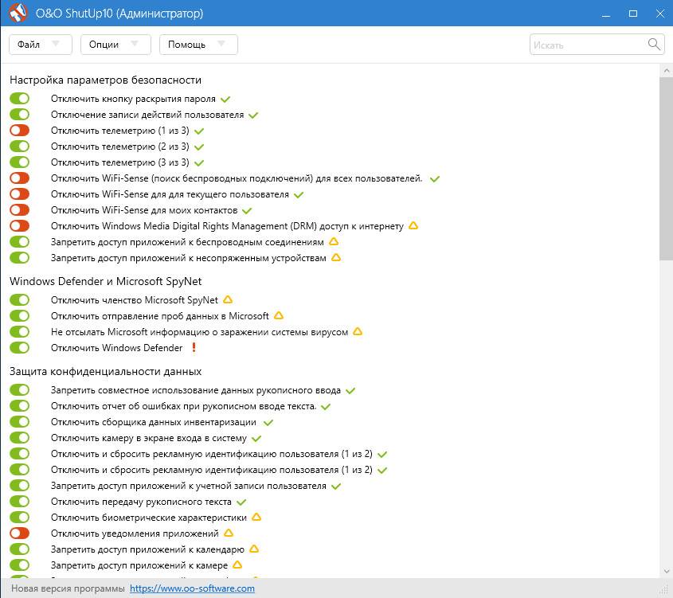673x598 pixels.
Task: Click the label 'Отключить камеру в экране входа в систему'
Action: click(x=149, y=438)
